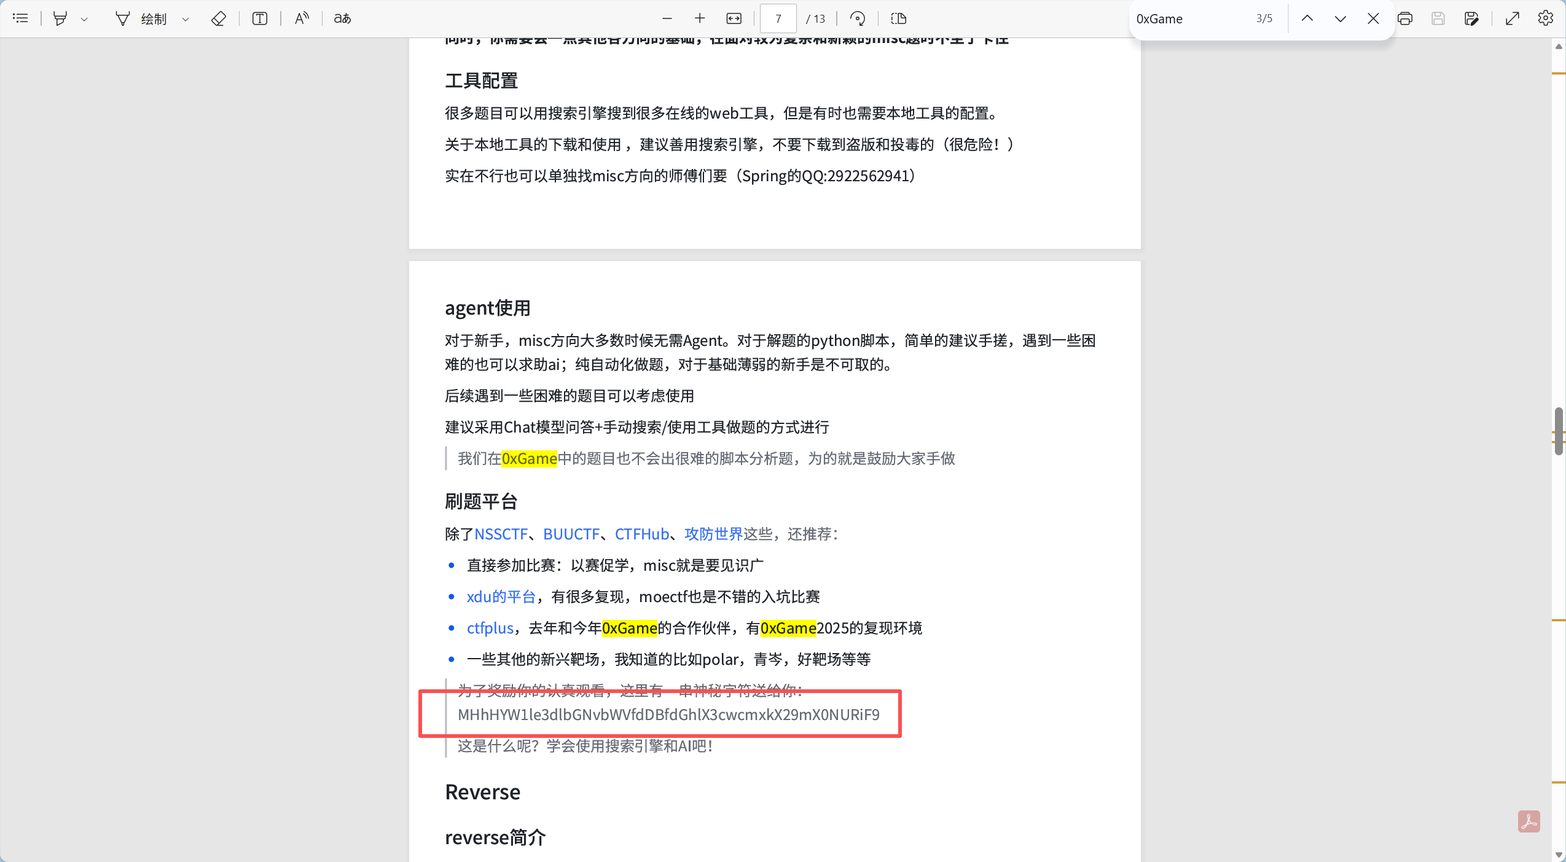Screen dimensions: 1566x862
Task: Select the highlighter tool
Action: click(60, 18)
